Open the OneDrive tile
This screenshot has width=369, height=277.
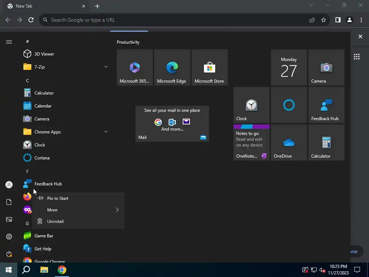pos(289,142)
